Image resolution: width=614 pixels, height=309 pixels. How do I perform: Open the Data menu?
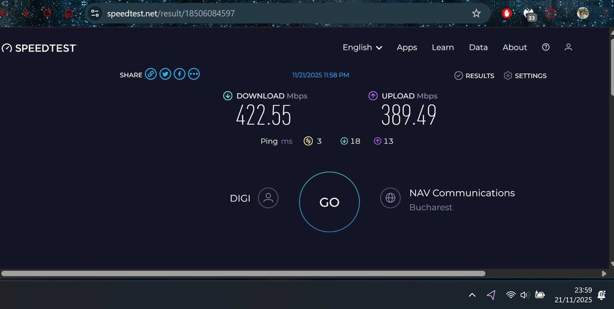[478, 47]
